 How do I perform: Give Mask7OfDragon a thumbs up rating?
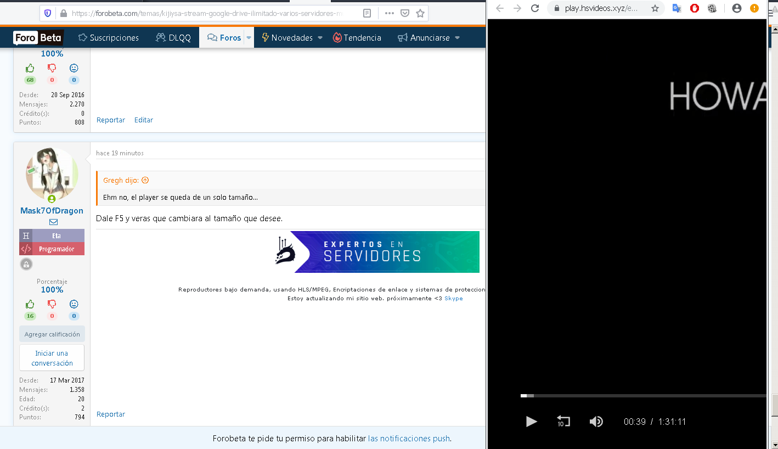click(x=30, y=304)
